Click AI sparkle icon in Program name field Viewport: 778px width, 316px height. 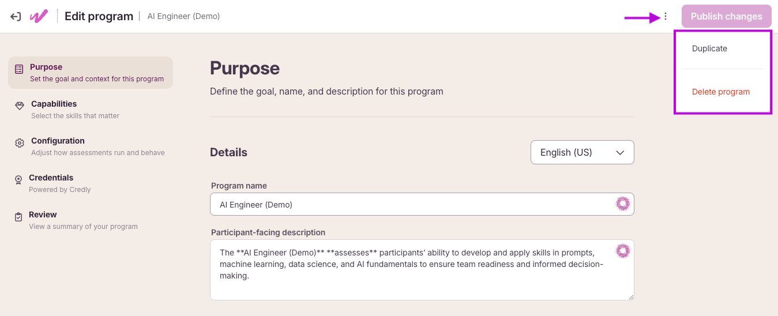point(623,204)
